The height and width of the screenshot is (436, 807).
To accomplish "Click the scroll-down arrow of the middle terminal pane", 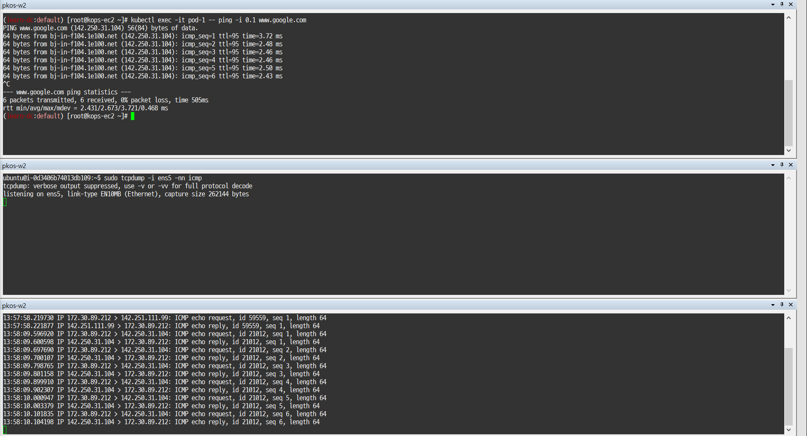I will click(x=789, y=290).
